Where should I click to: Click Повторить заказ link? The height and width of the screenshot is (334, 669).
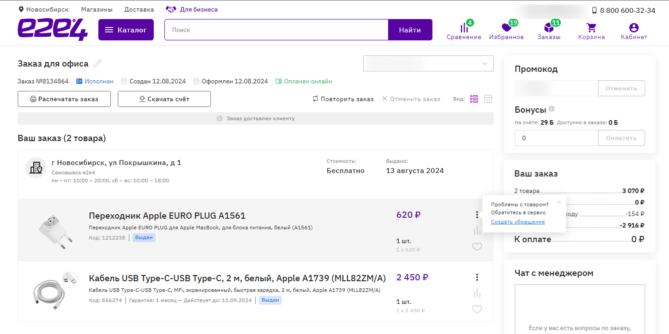(343, 99)
